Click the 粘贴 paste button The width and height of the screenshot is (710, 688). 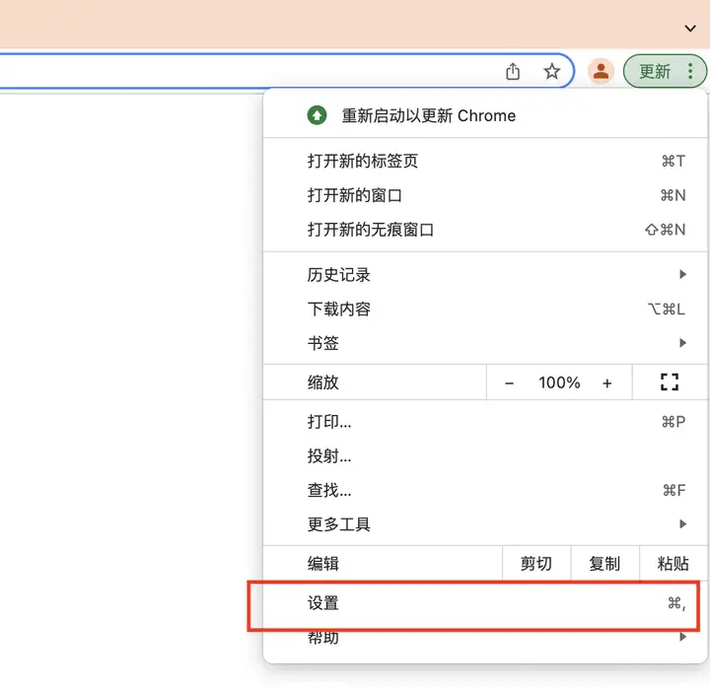[x=674, y=564]
